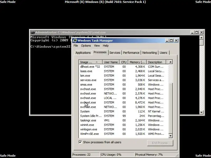
Task: Select svchost.exe using 2,576 K memory
Action: point(123,93)
